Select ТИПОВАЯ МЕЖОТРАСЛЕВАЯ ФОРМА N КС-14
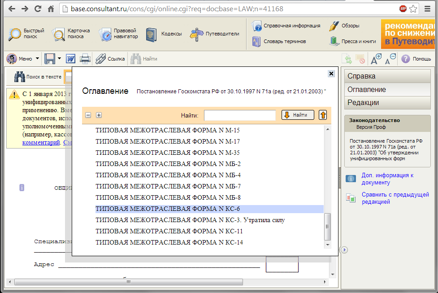 (169, 242)
